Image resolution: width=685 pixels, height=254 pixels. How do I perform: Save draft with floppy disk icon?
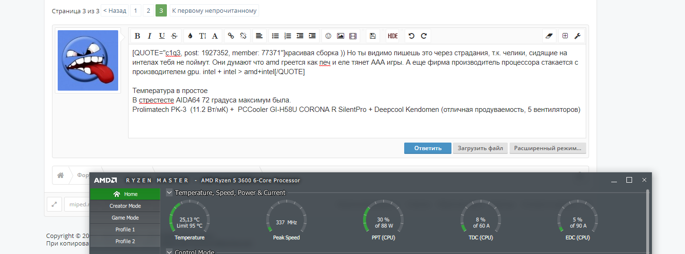pyautogui.click(x=373, y=36)
